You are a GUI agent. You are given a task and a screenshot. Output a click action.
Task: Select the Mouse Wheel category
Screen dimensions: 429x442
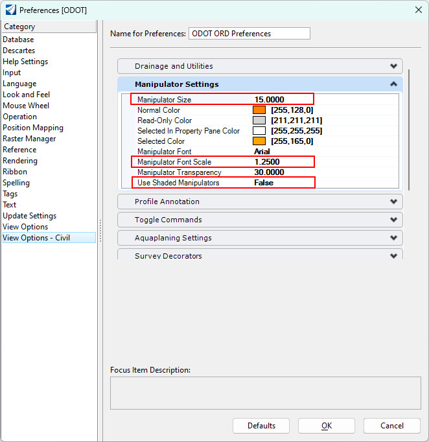(x=26, y=106)
